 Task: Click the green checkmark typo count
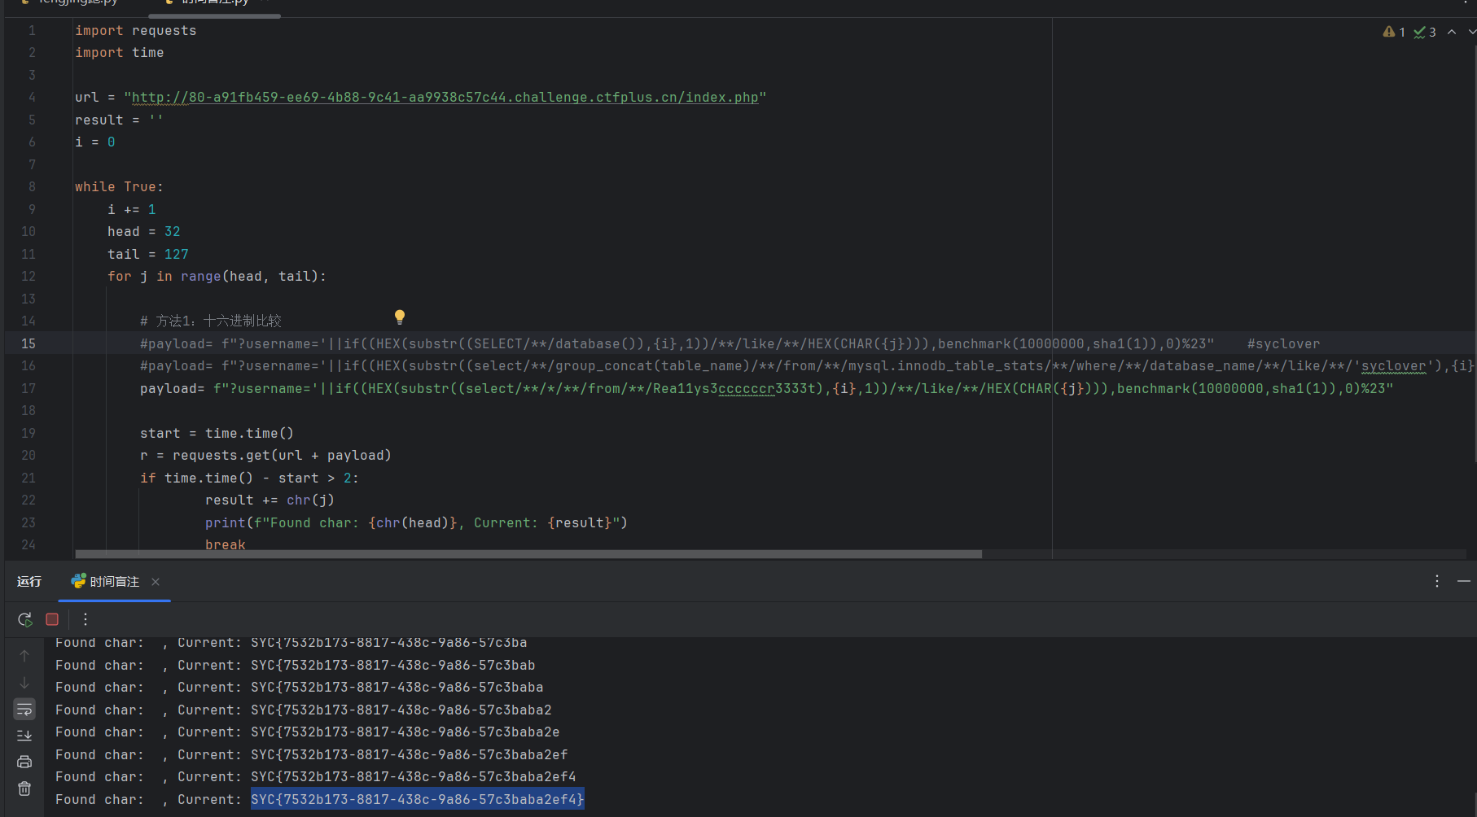coord(1425,32)
